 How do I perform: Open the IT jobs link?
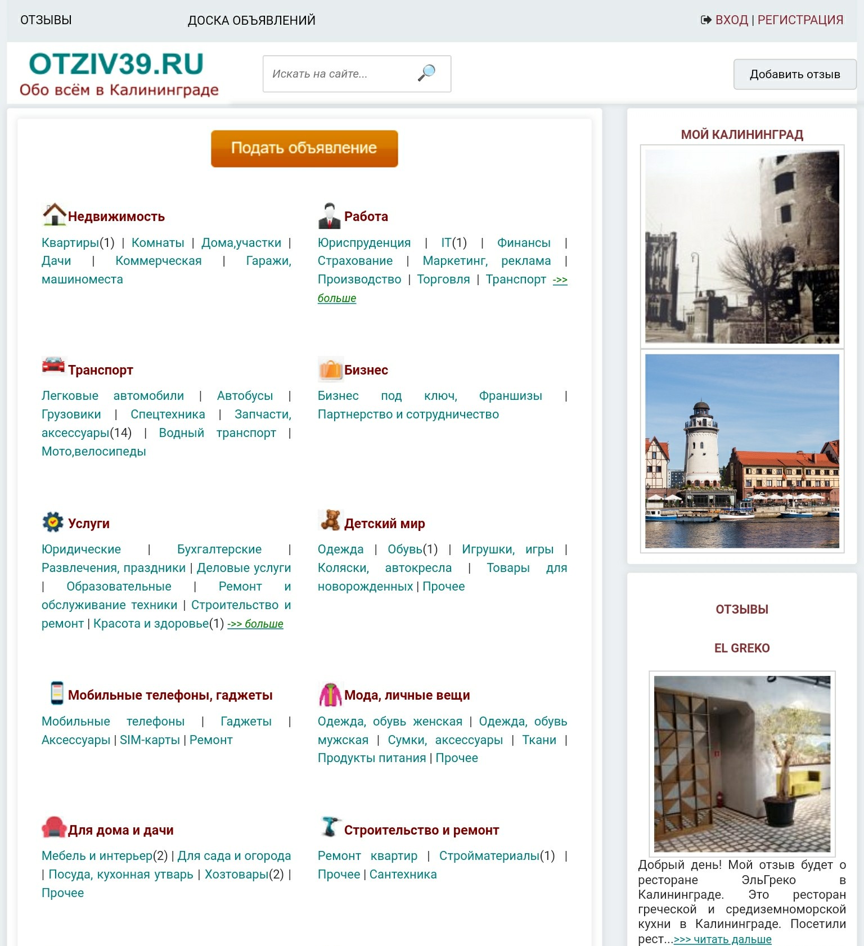(x=446, y=242)
